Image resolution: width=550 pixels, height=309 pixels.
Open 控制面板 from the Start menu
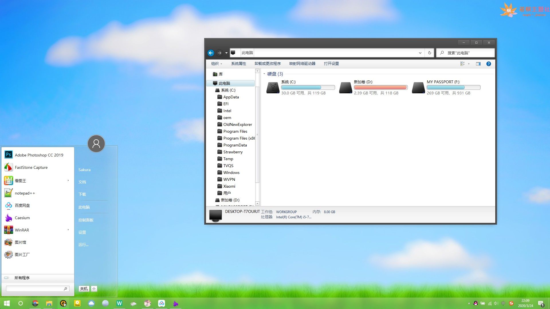(x=86, y=220)
